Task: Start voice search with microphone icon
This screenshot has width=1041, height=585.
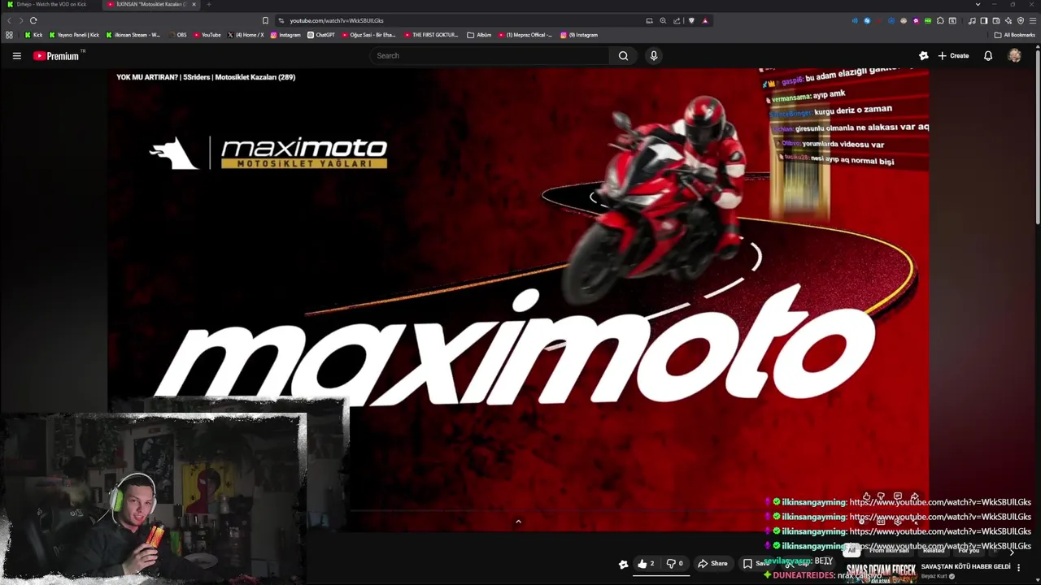Action: tap(653, 55)
